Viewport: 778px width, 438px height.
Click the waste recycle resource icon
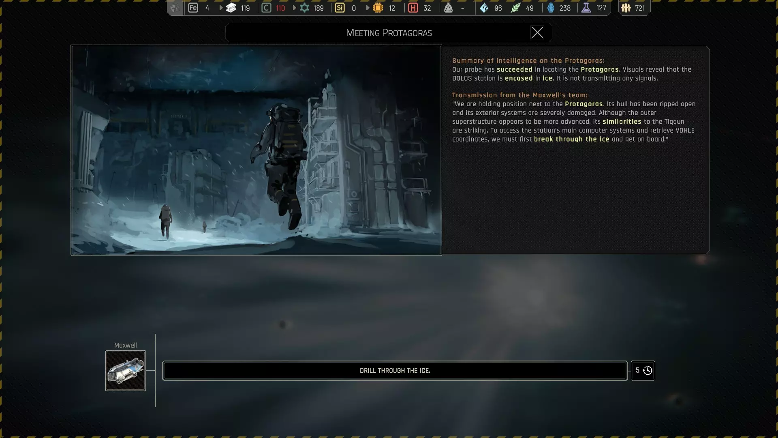(448, 8)
